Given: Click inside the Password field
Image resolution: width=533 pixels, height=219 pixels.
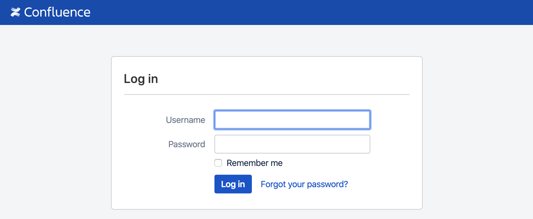Looking at the screenshot, I should (292, 144).
